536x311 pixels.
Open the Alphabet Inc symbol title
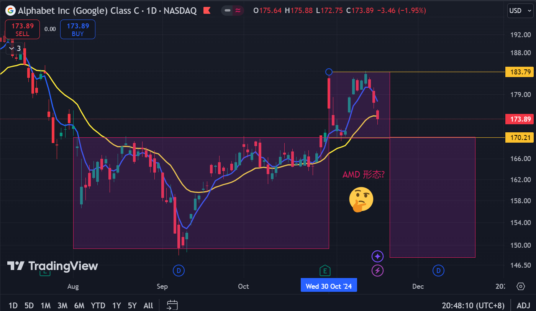(x=107, y=10)
